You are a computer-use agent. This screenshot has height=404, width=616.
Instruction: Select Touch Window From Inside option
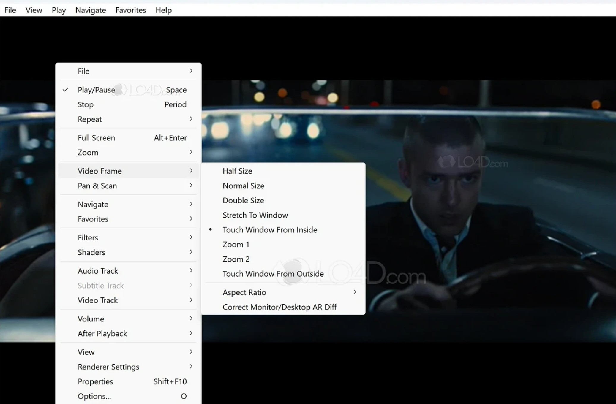(x=283, y=230)
